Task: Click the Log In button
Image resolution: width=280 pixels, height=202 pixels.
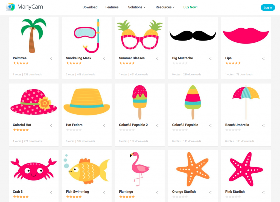Action: pos(268,7)
